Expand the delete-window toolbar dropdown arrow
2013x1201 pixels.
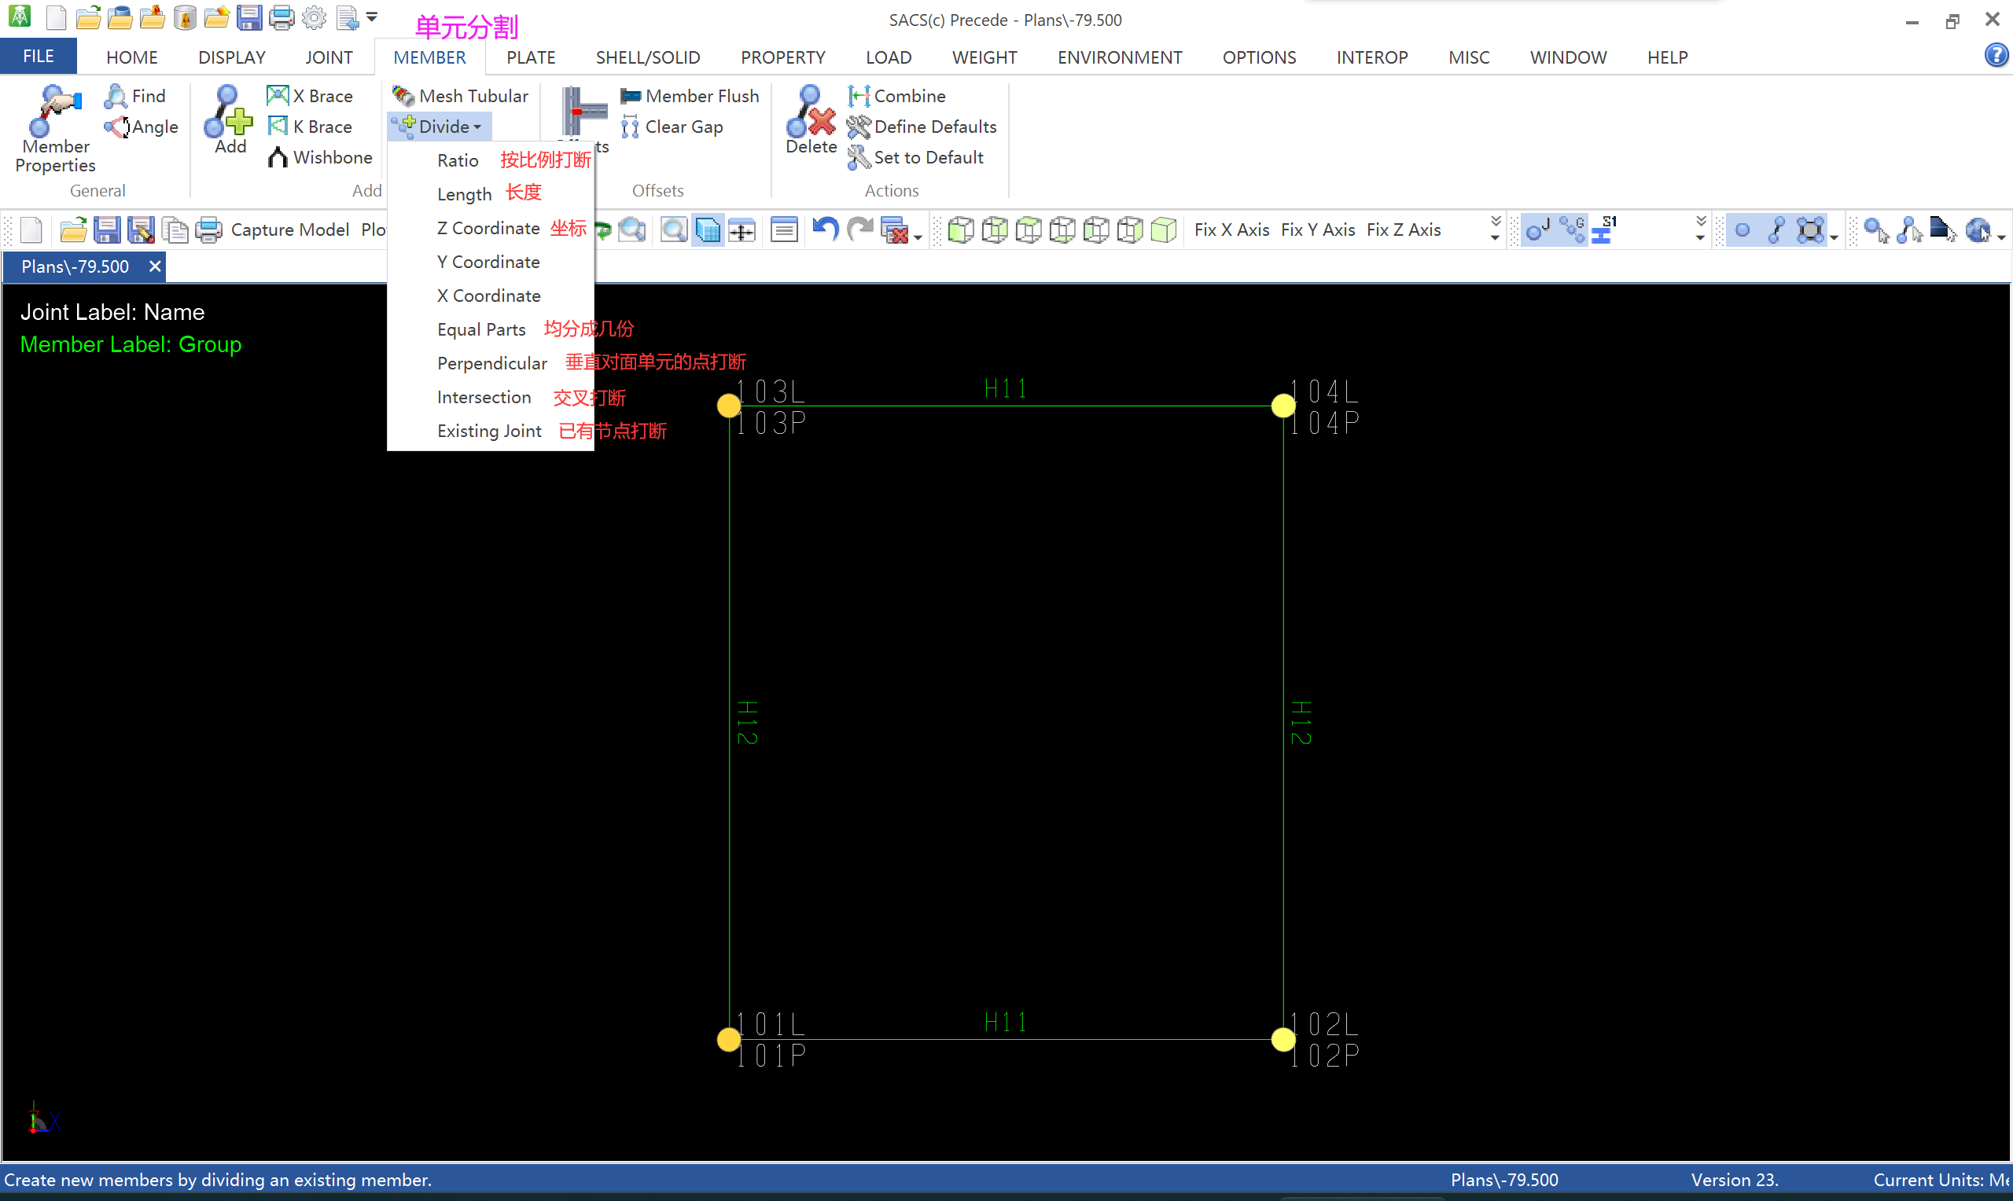point(918,237)
